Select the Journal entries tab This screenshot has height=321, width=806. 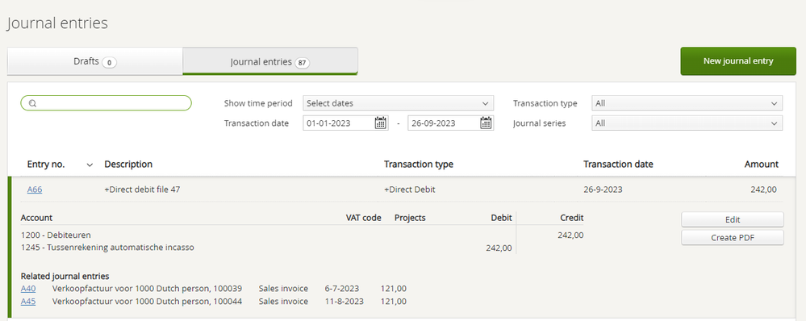[269, 61]
